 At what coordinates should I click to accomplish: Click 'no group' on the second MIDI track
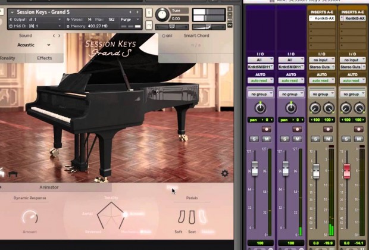[x=291, y=94]
